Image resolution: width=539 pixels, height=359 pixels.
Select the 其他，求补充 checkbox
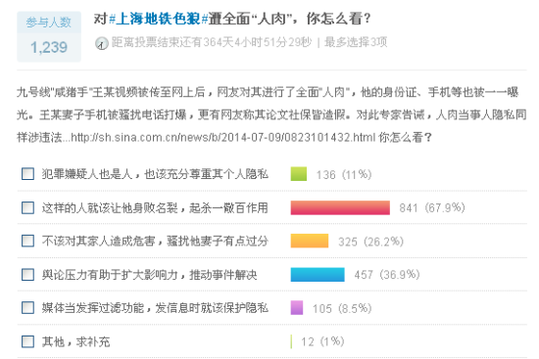pos(27,341)
